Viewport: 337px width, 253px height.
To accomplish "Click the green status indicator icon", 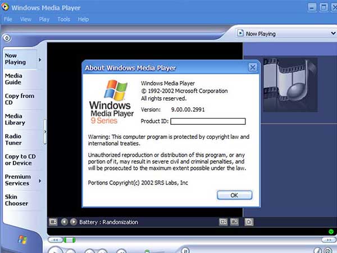I will (x=331, y=232).
